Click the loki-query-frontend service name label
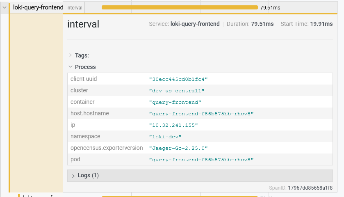The width and height of the screenshot is (344, 197). pyautogui.click(x=38, y=7)
